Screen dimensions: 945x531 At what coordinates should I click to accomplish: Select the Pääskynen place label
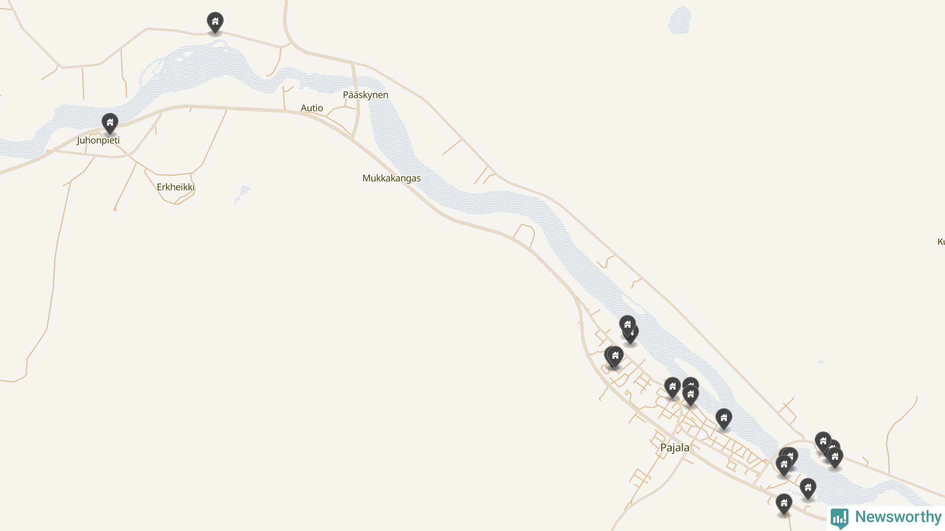coord(366,95)
